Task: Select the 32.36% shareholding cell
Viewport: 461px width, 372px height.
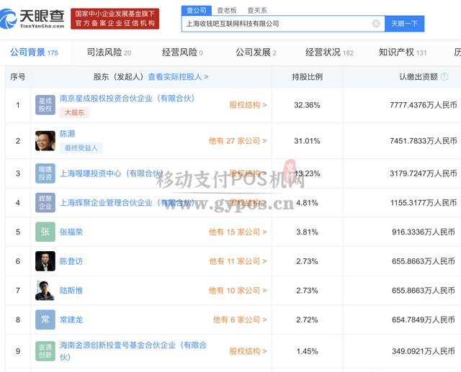Action: 308,105
